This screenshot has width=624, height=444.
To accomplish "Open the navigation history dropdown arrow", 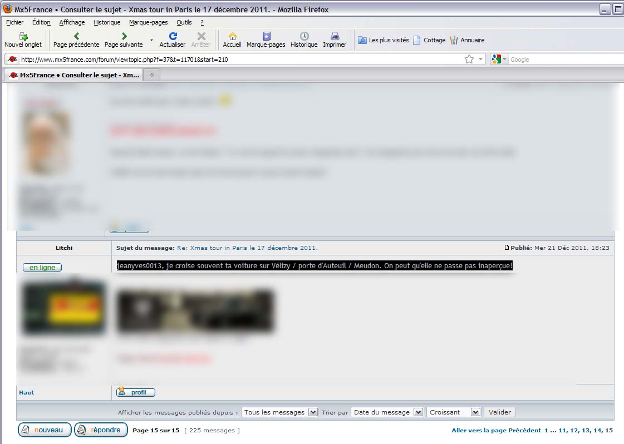I will point(151,40).
